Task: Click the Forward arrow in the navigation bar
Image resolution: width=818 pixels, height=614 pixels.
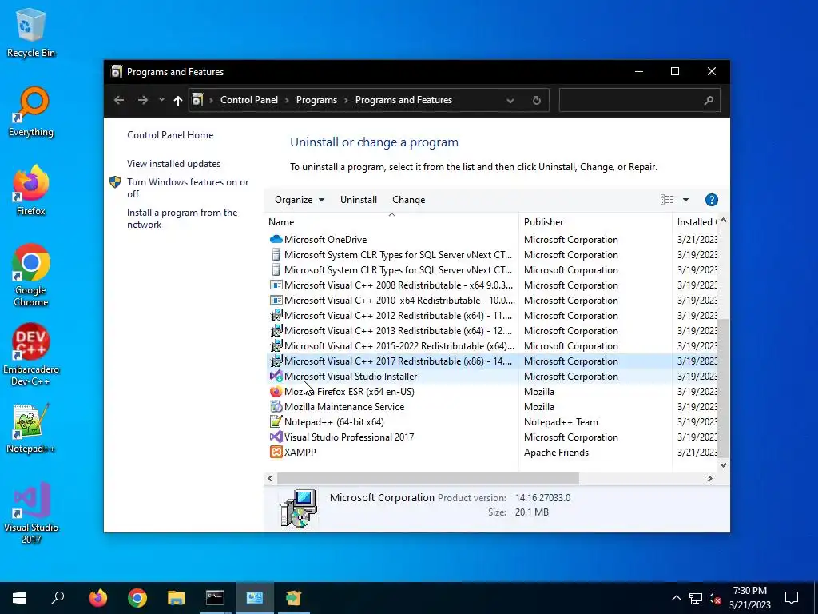Action: (142, 100)
